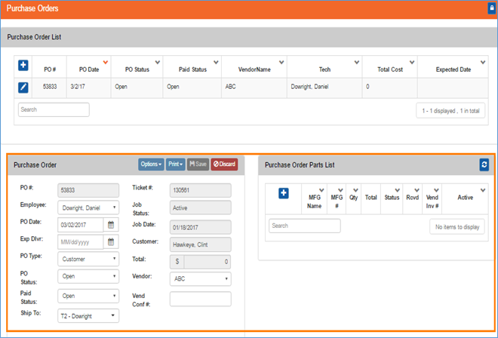The image size is (498, 338).
Task: Open the Employee dropdown
Action: (88, 207)
